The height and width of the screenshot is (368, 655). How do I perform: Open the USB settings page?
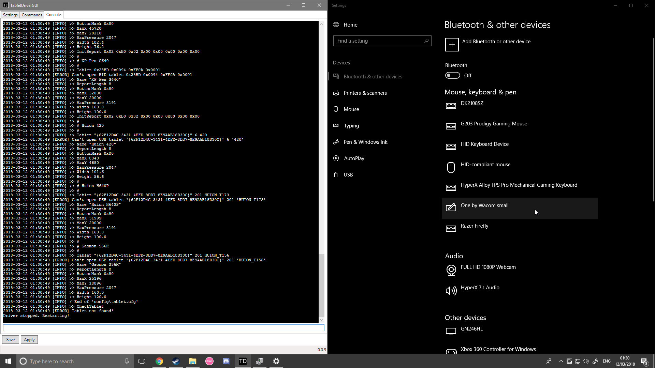pyautogui.click(x=348, y=175)
